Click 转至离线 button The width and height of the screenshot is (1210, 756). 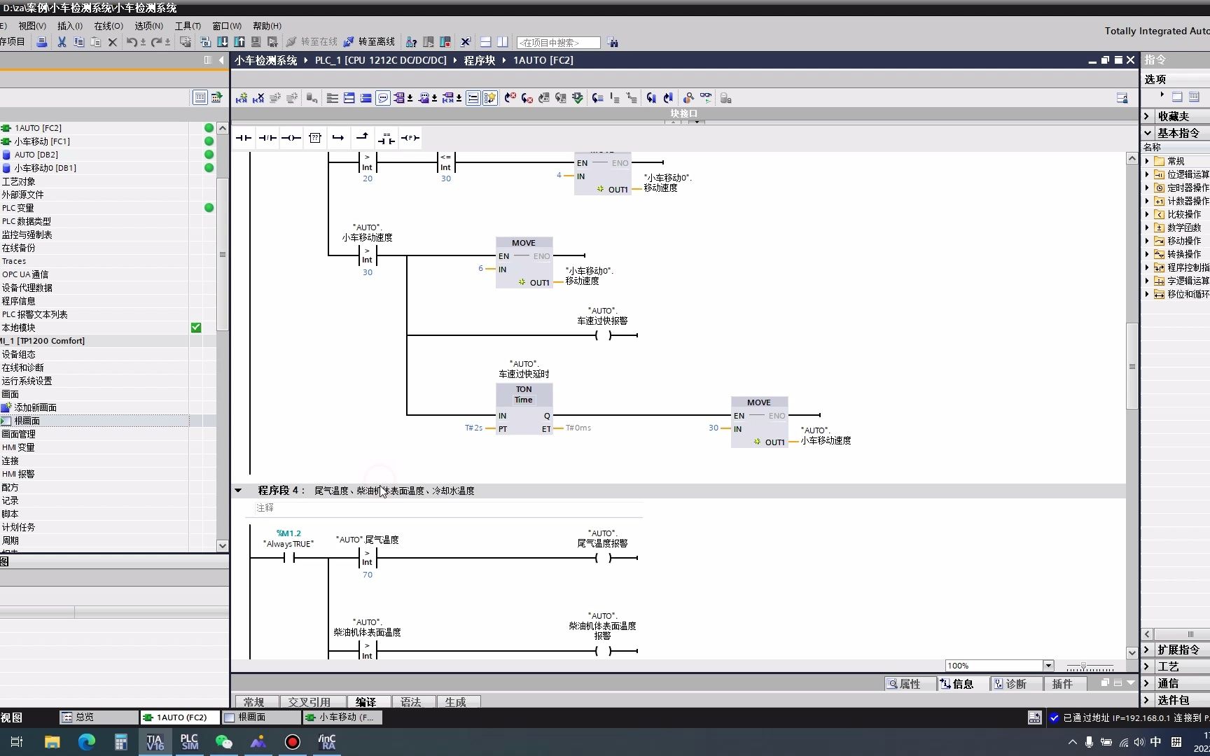point(369,42)
